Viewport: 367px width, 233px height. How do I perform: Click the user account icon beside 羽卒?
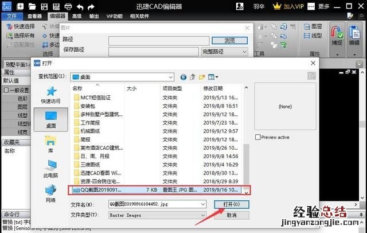pyautogui.click(x=240, y=6)
